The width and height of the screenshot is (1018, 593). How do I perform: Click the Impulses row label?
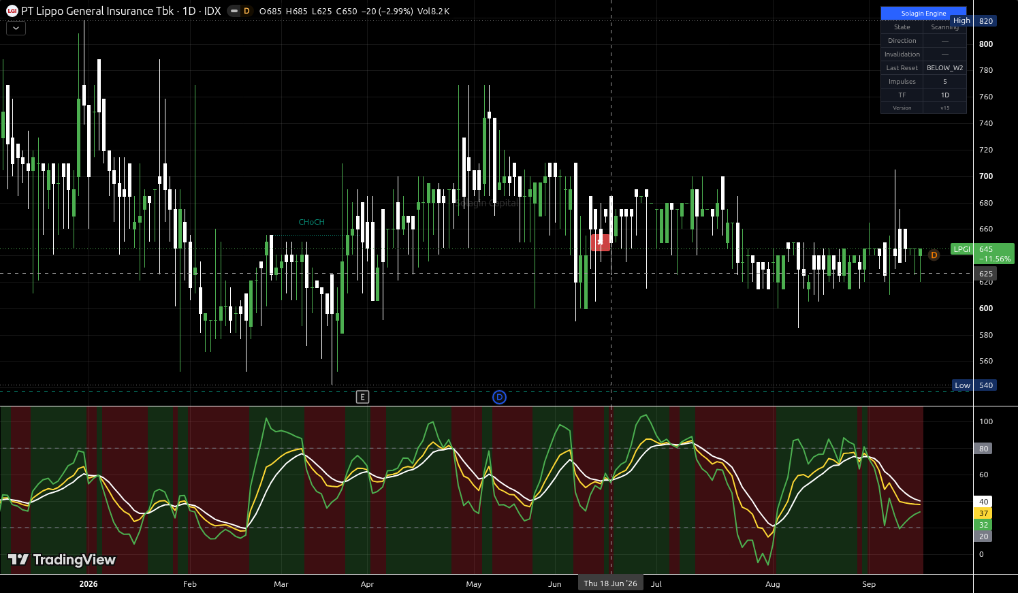(902, 82)
